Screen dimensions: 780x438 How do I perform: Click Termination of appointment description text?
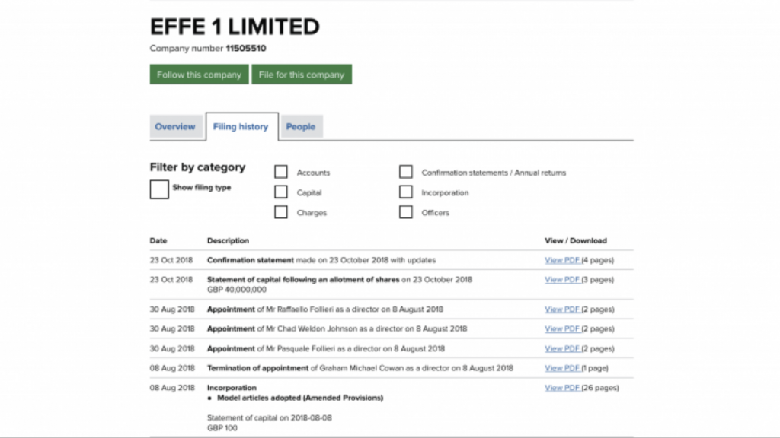click(x=360, y=368)
